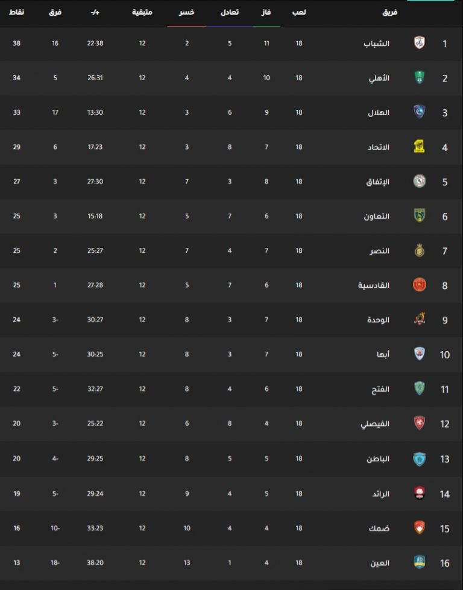The height and width of the screenshot is (590, 463).
Task: Select the الفتح green crest
Action: coord(420,389)
